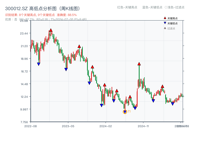Click the red key-high marker above the 2024-11 rebound

click(x=139, y=64)
